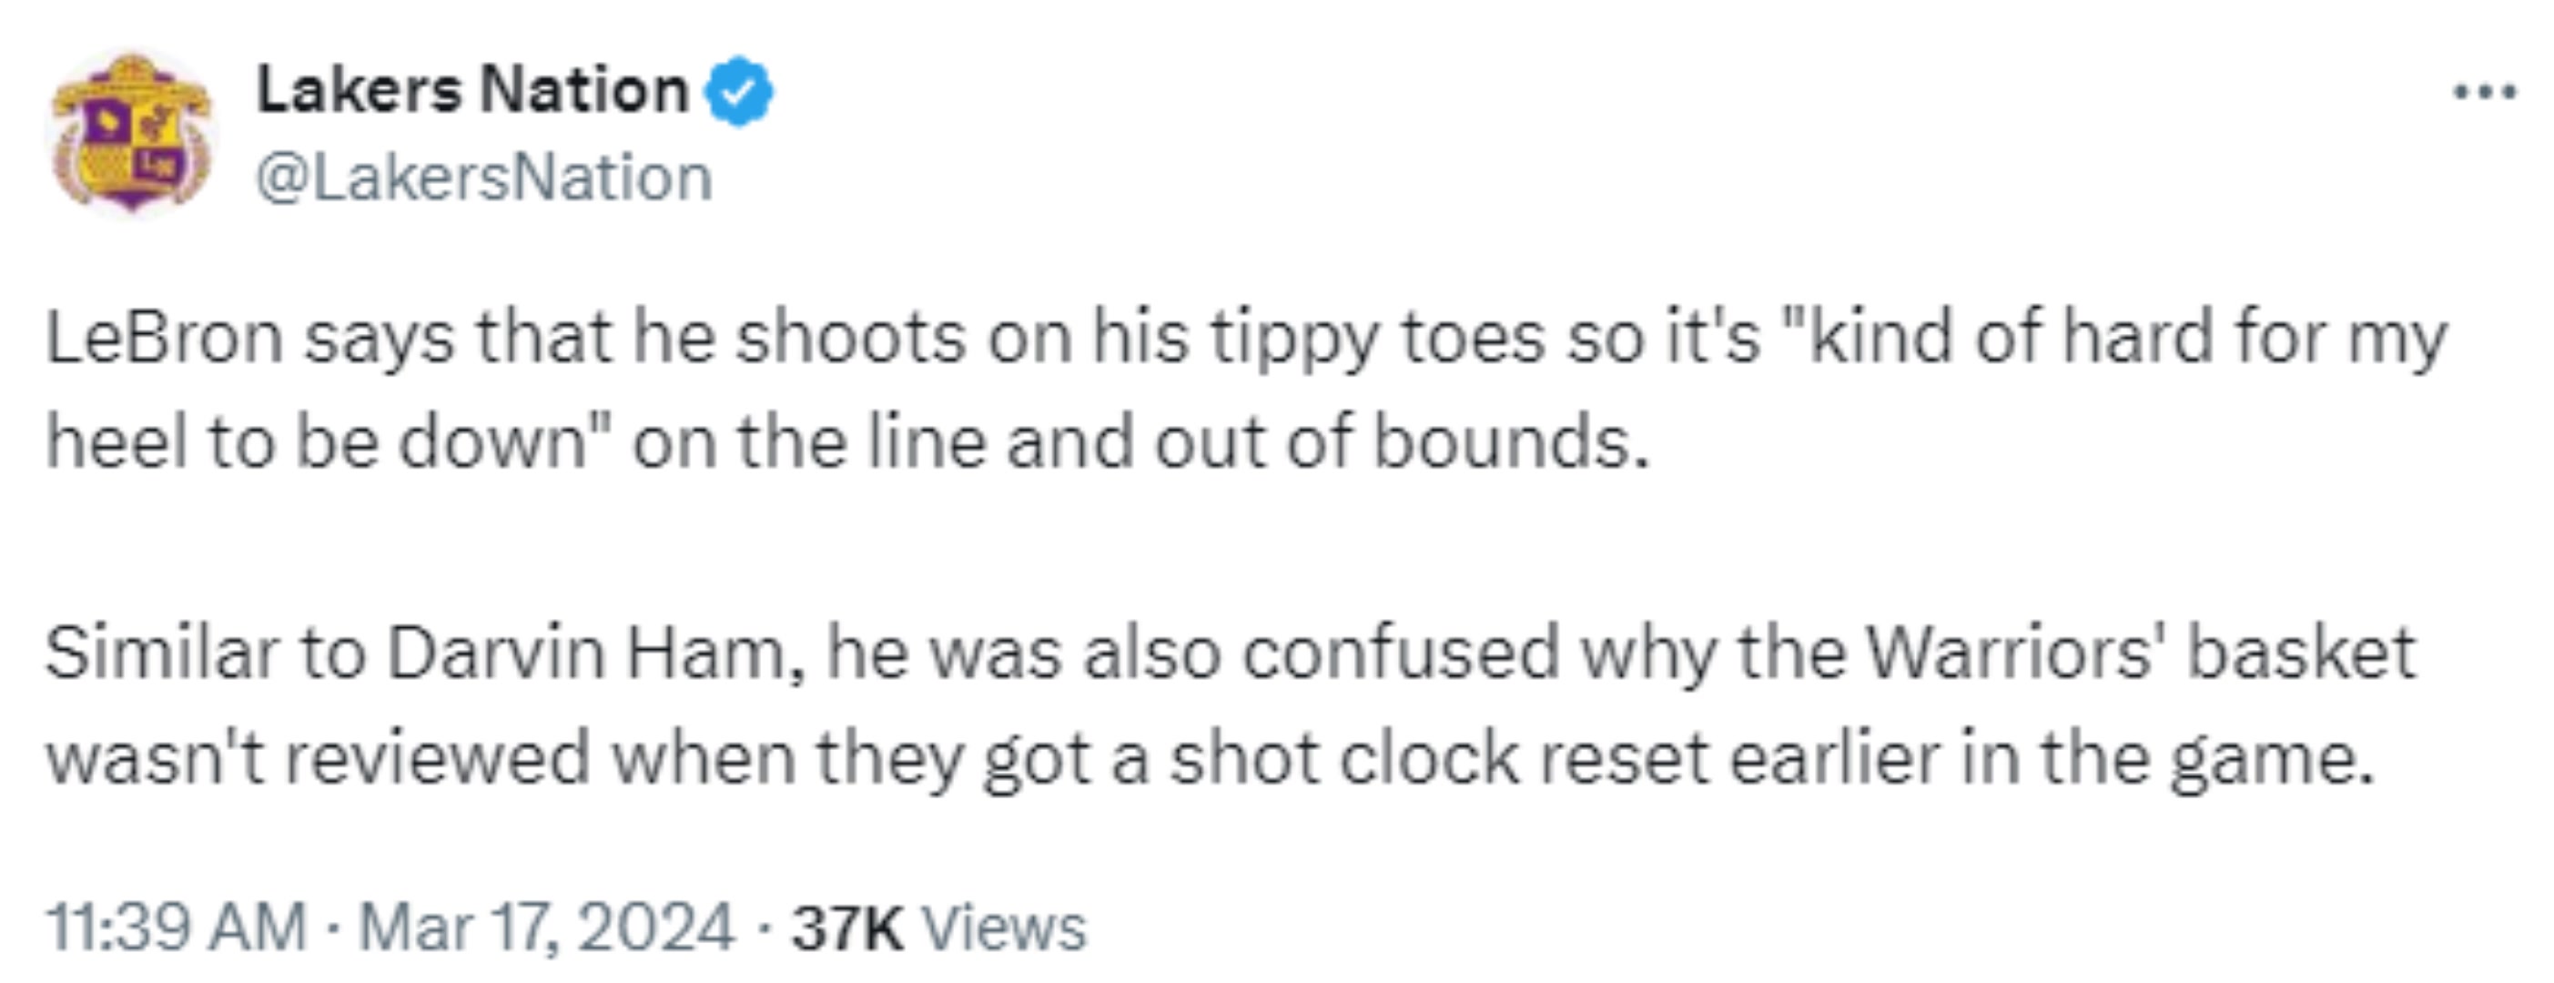Open the three-dot more options menu
2554x983 pixels.
coord(2485,93)
